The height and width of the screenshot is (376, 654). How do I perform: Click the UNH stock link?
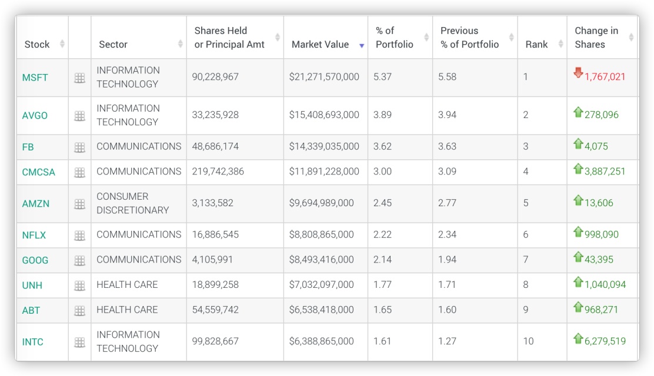(x=32, y=286)
